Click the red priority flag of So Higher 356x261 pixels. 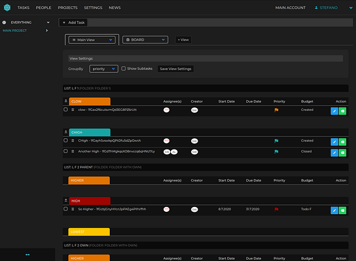click(276, 209)
